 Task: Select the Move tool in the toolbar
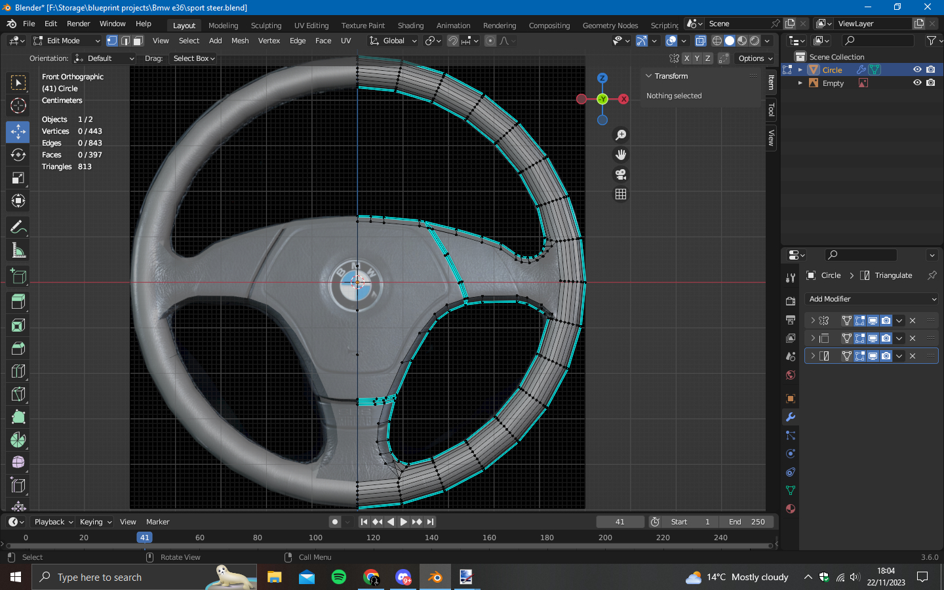click(x=18, y=132)
